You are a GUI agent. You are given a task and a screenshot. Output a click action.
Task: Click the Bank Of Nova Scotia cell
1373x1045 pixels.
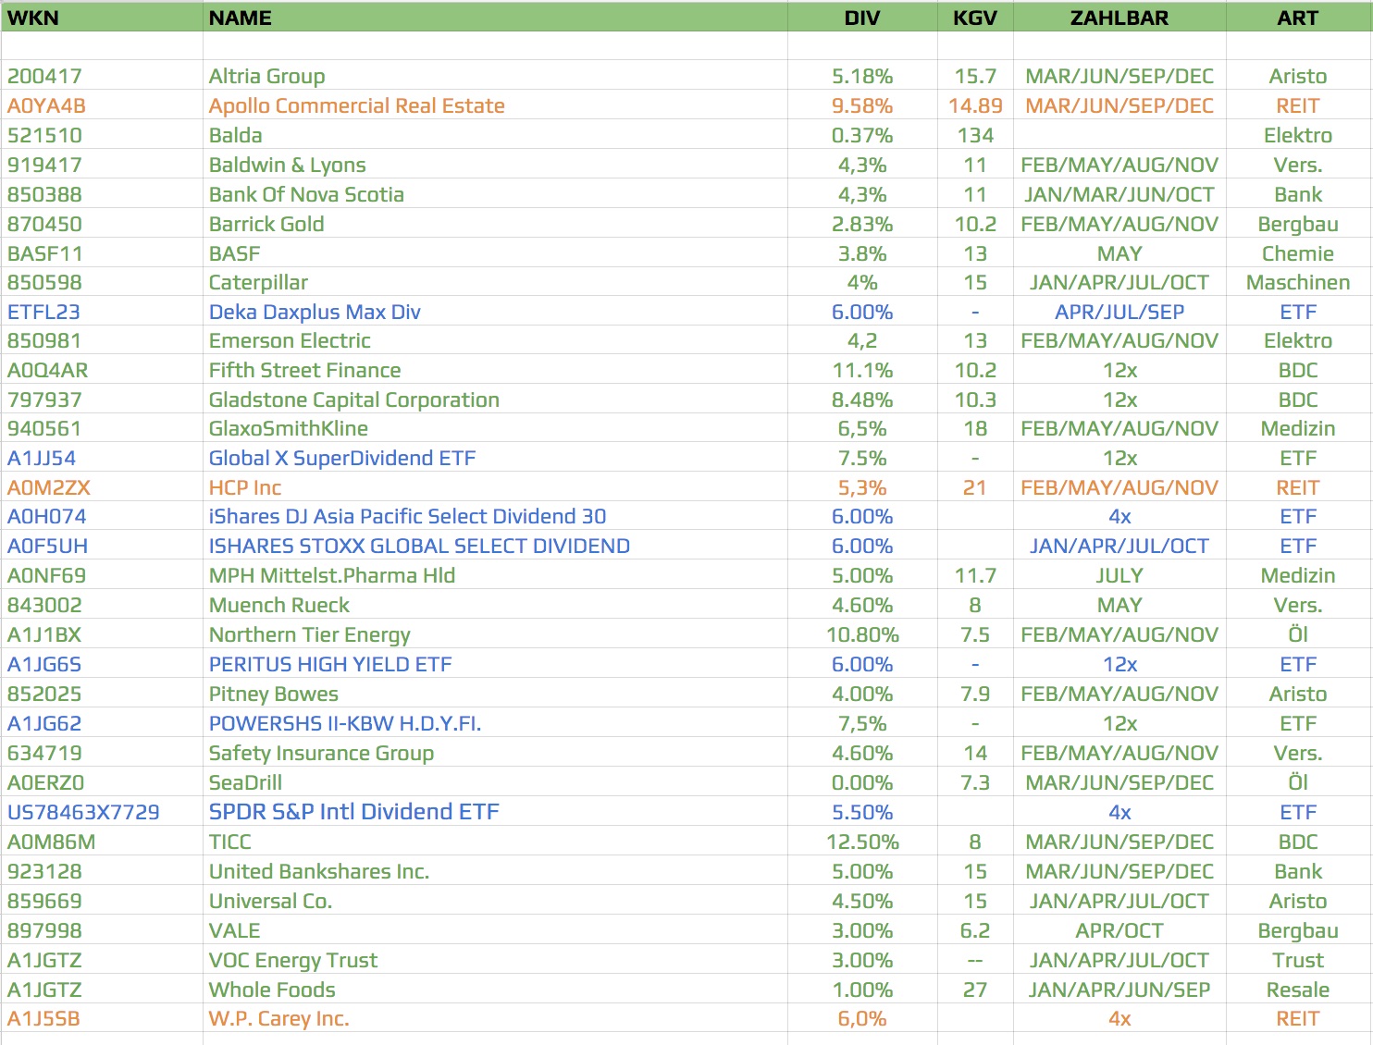pos(495,194)
